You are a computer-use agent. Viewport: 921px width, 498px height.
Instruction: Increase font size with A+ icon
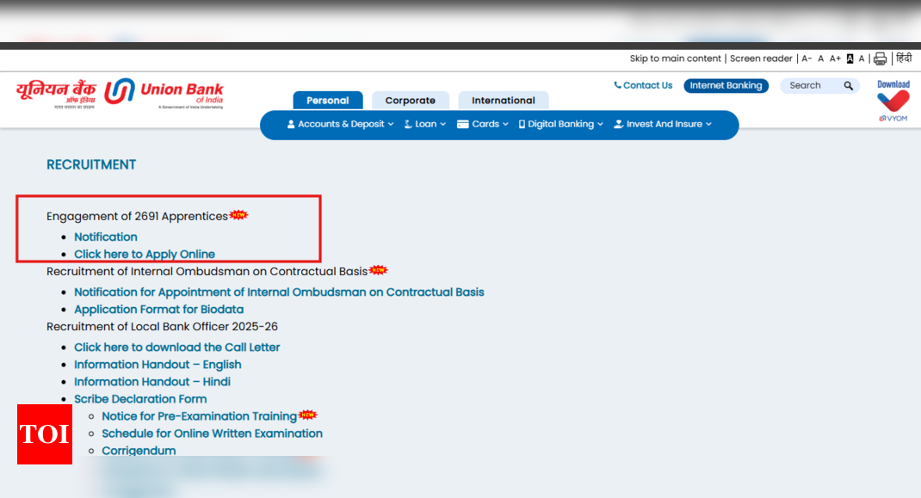[835, 58]
